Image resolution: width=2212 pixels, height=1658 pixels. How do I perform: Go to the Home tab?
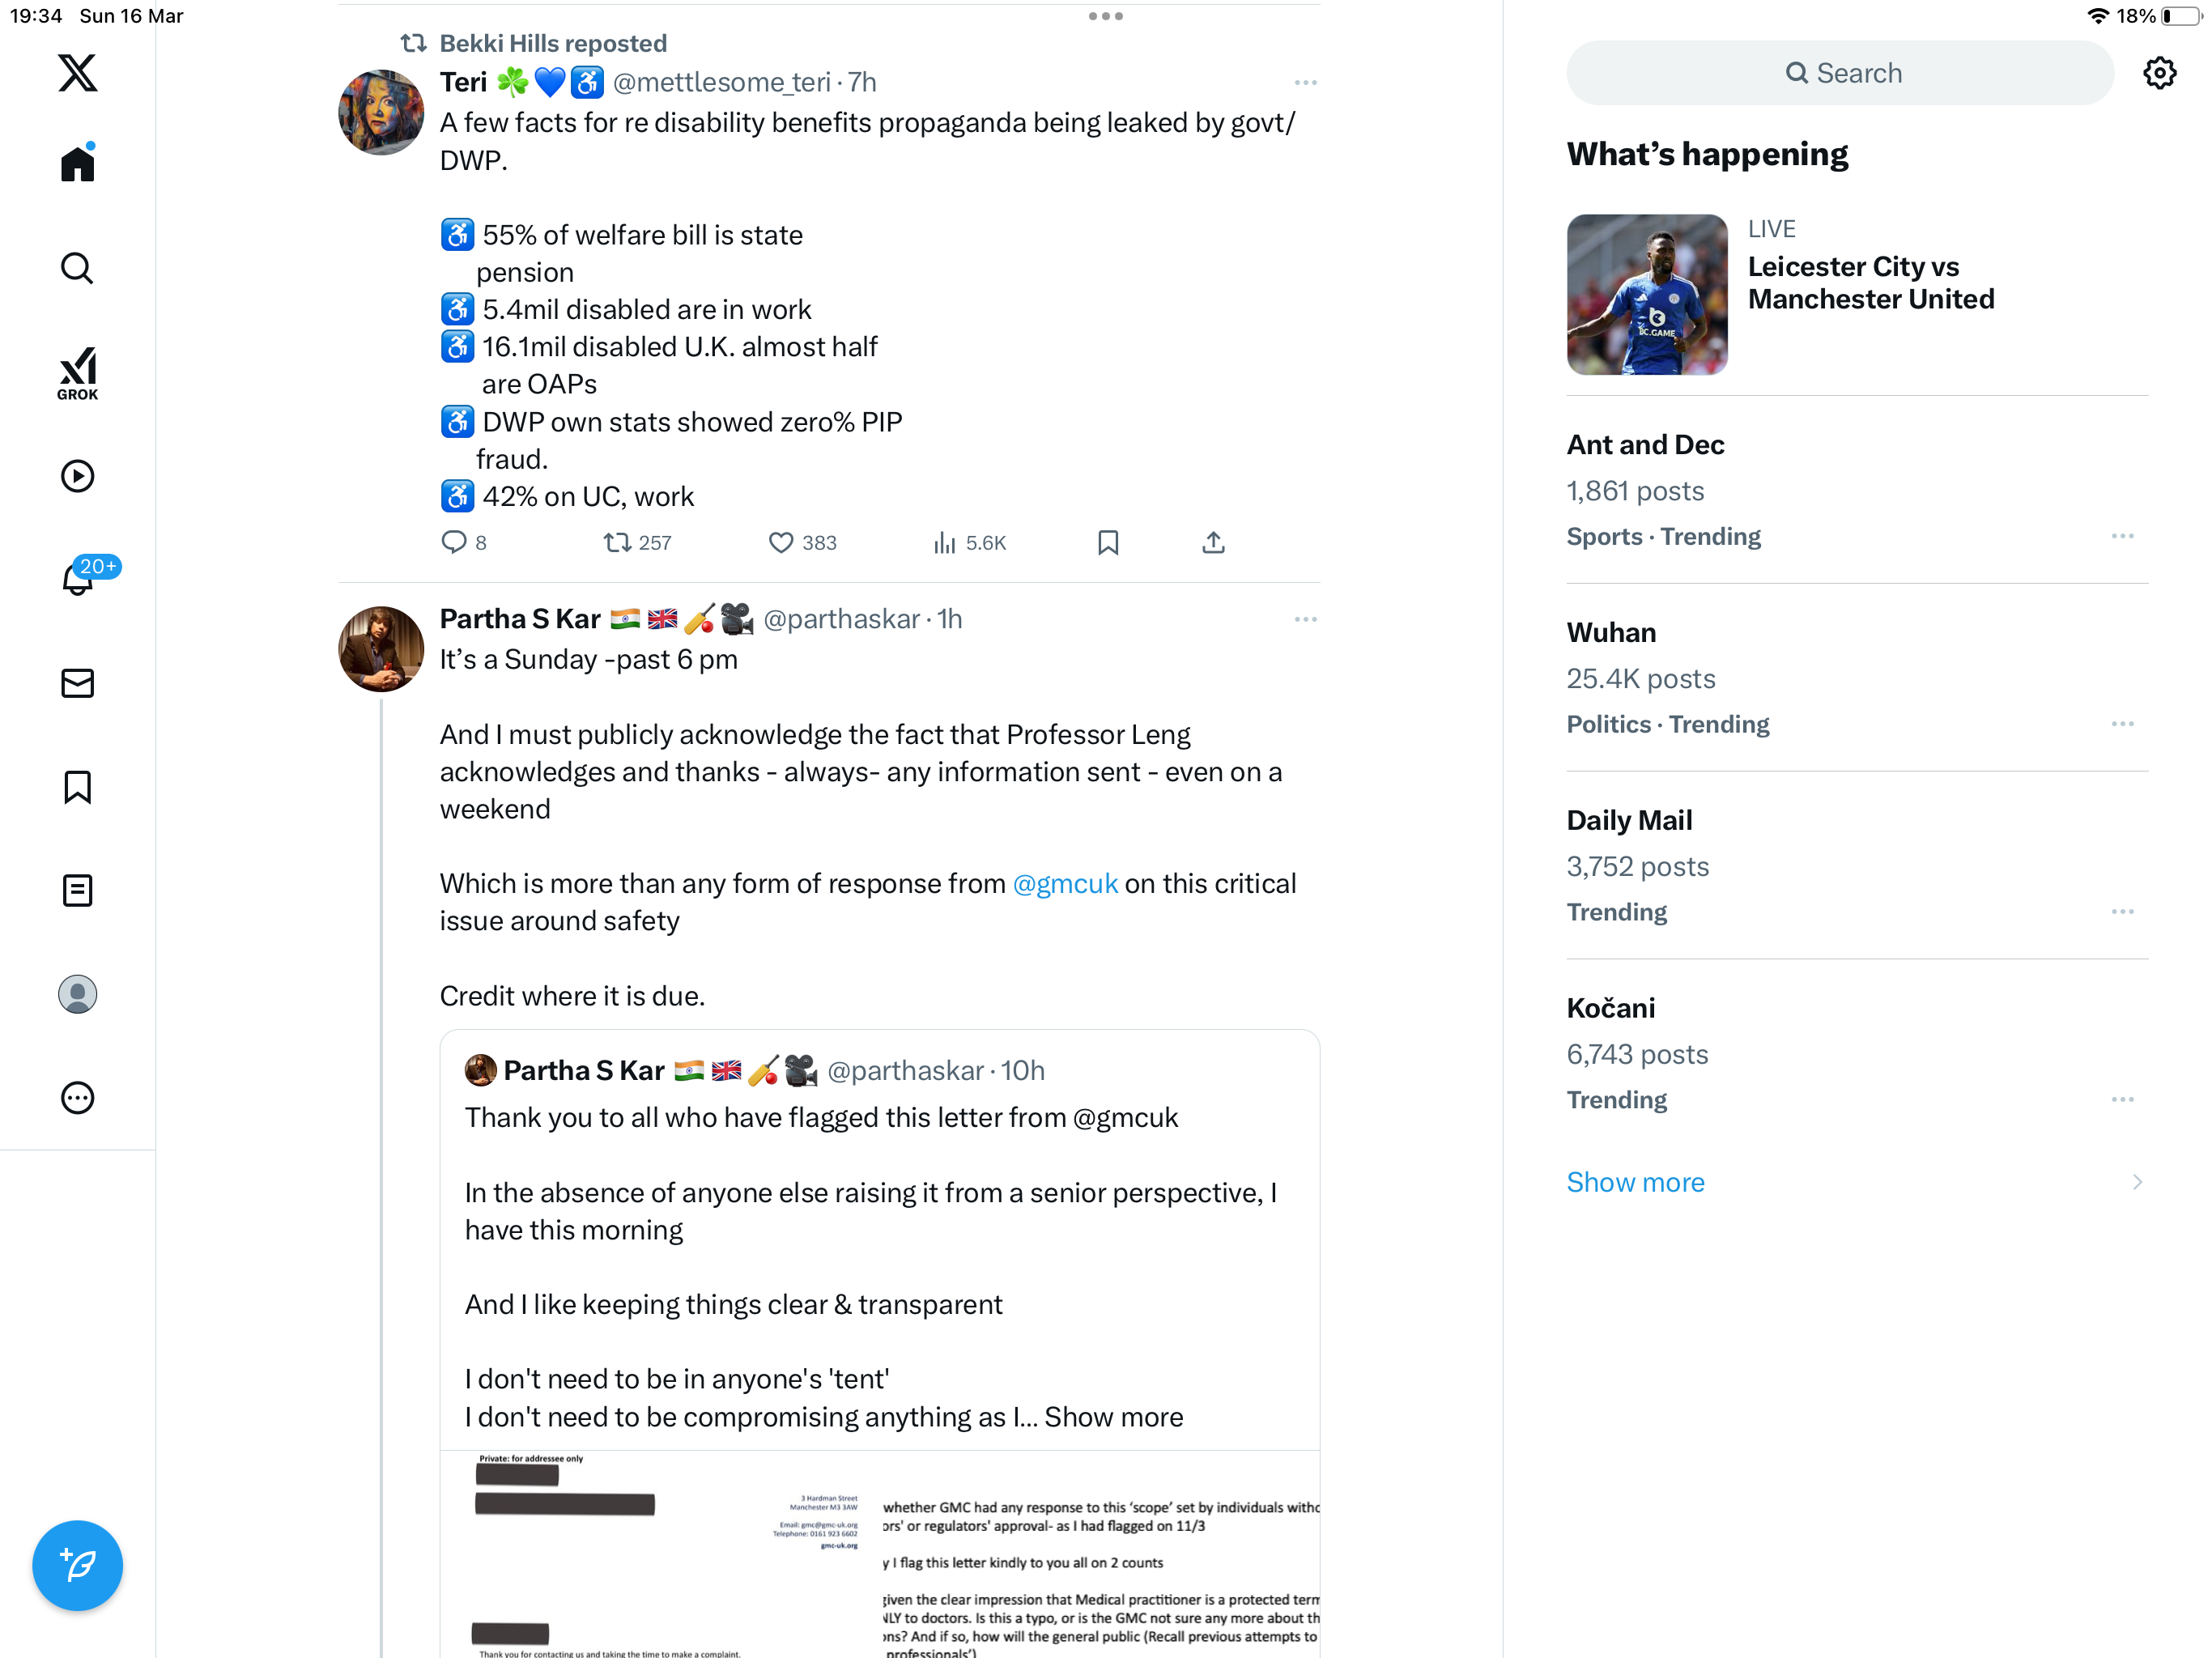click(x=77, y=162)
